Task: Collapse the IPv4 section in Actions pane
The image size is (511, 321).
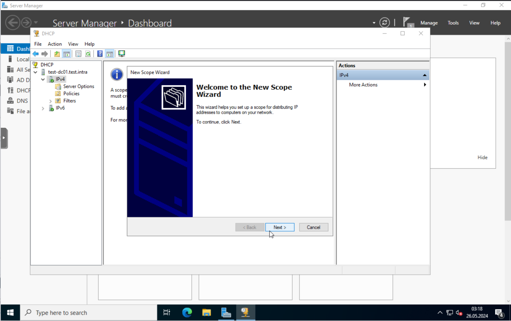Action: click(425, 75)
